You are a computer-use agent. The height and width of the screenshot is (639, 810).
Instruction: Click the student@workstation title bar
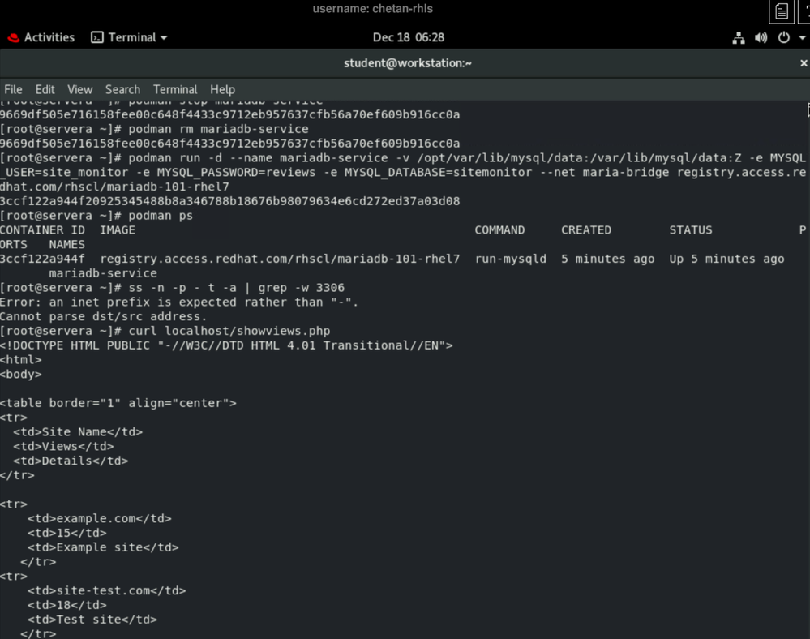pos(407,63)
